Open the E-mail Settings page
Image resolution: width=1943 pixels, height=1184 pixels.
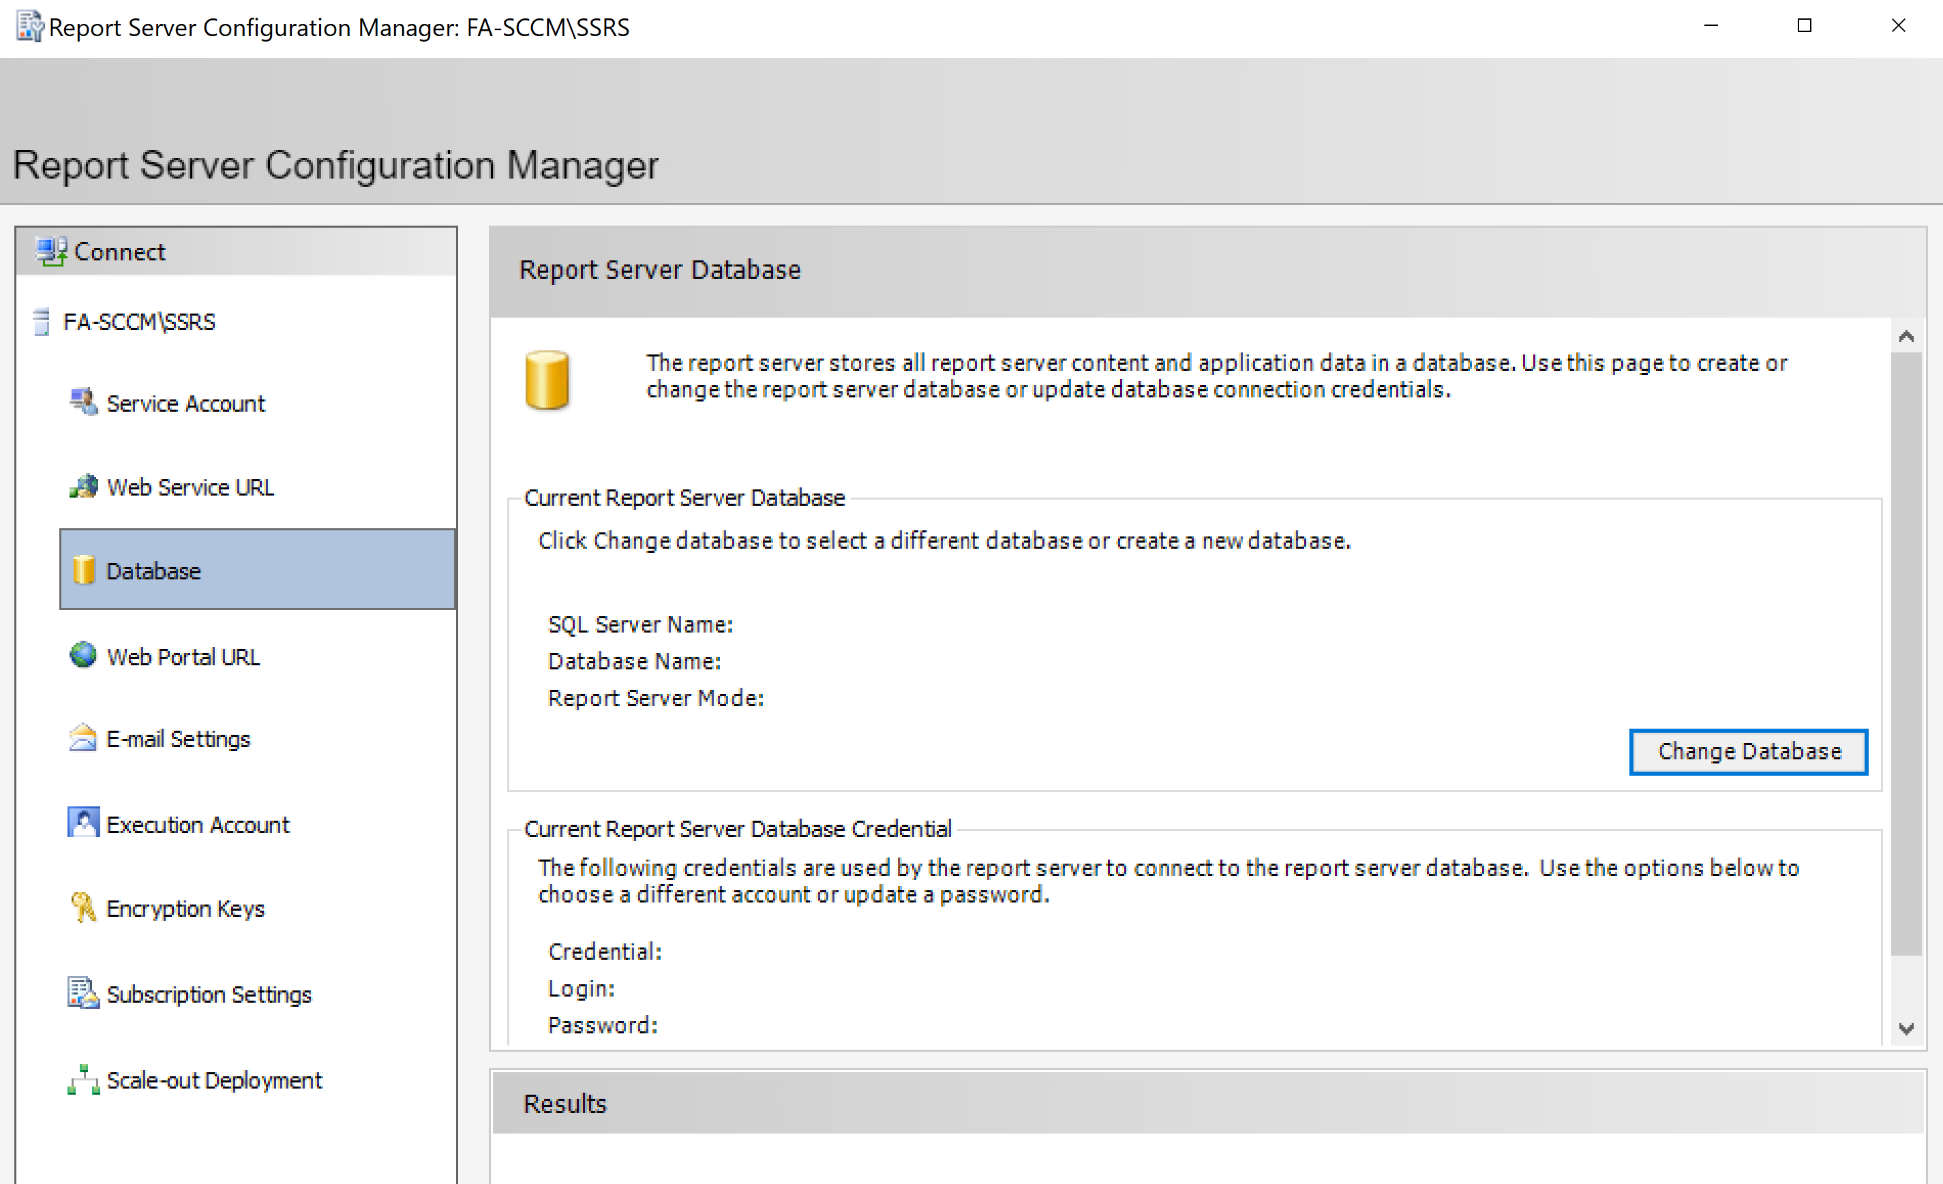pos(178,740)
